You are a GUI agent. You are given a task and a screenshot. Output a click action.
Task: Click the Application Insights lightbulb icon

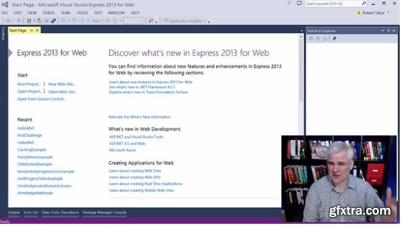[165, 21]
